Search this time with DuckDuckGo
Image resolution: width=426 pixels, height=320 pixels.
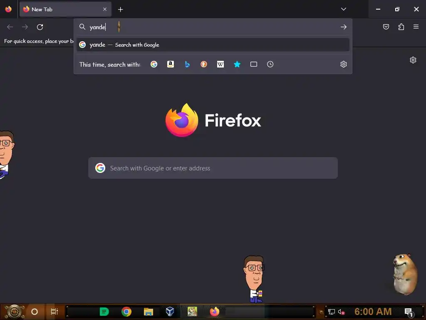pyautogui.click(x=204, y=64)
